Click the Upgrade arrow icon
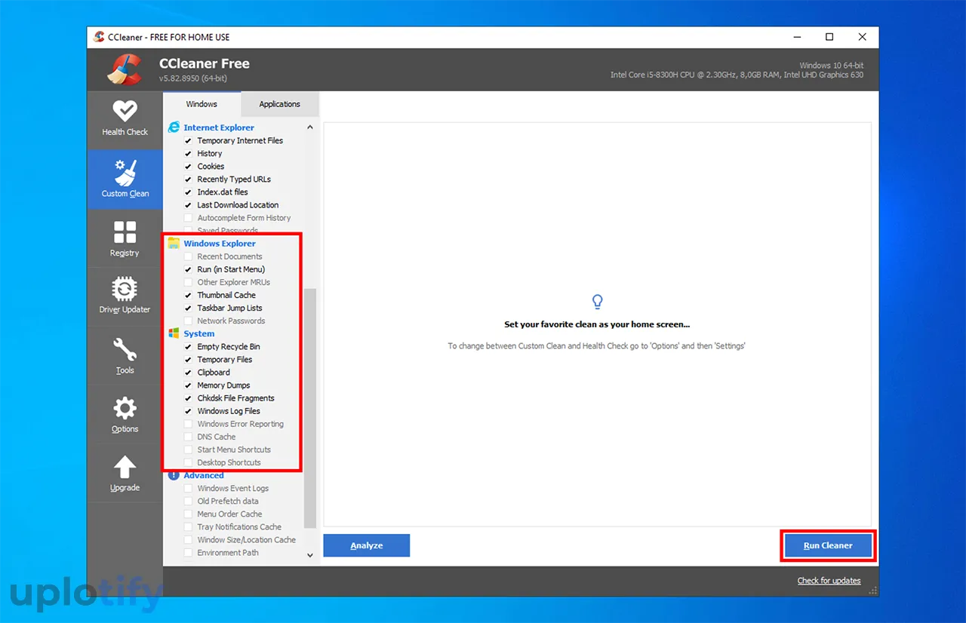 coord(125,467)
